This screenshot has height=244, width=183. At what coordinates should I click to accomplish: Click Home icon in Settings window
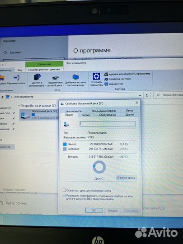(x=5, y=52)
